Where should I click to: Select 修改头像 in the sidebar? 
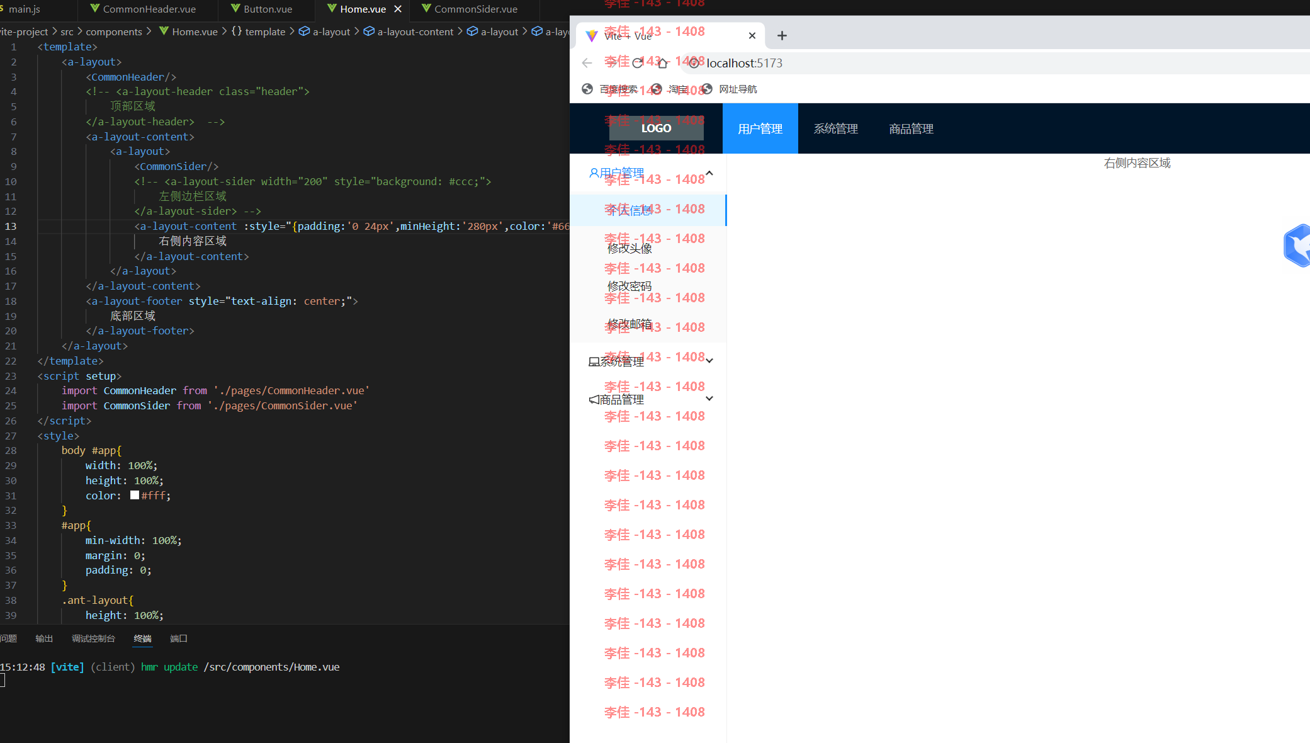coord(648,248)
